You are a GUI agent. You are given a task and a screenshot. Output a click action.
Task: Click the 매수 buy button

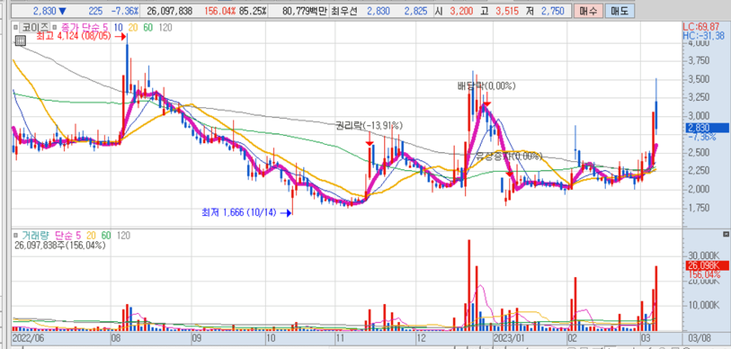[588, 10]
